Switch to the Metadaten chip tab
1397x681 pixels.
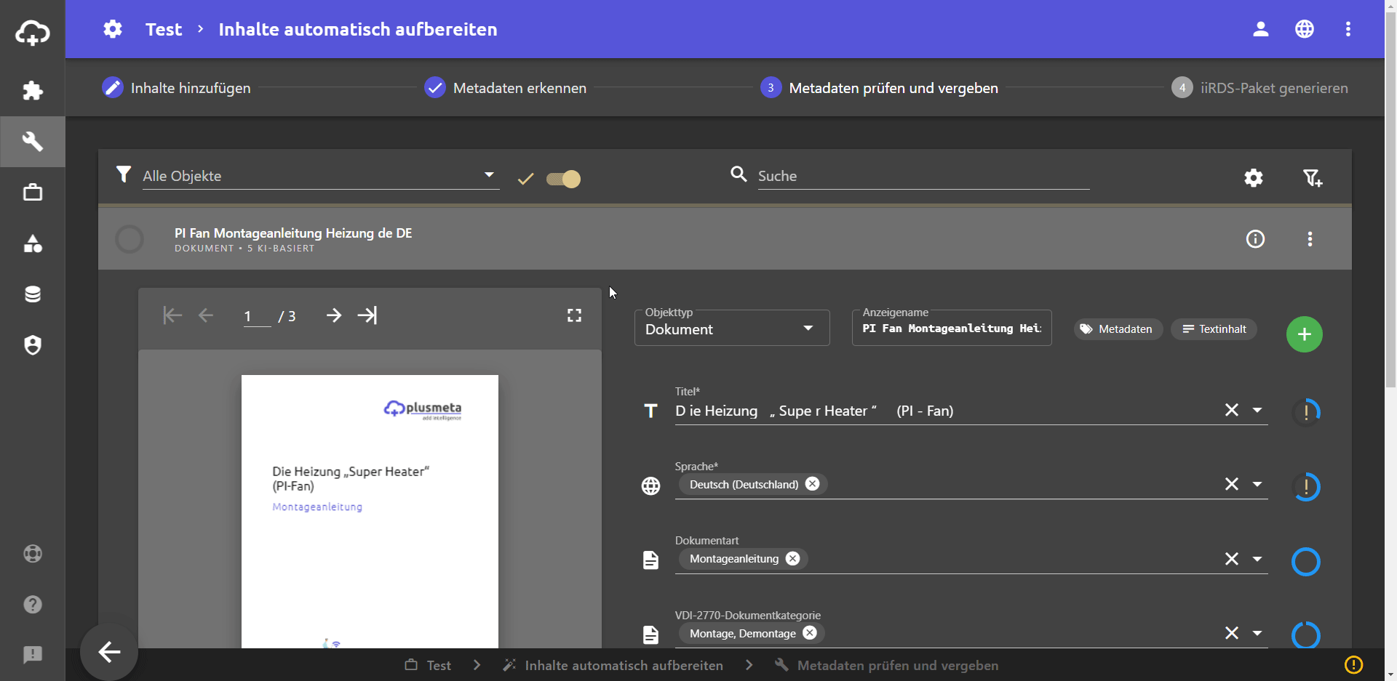point(1118,329)
